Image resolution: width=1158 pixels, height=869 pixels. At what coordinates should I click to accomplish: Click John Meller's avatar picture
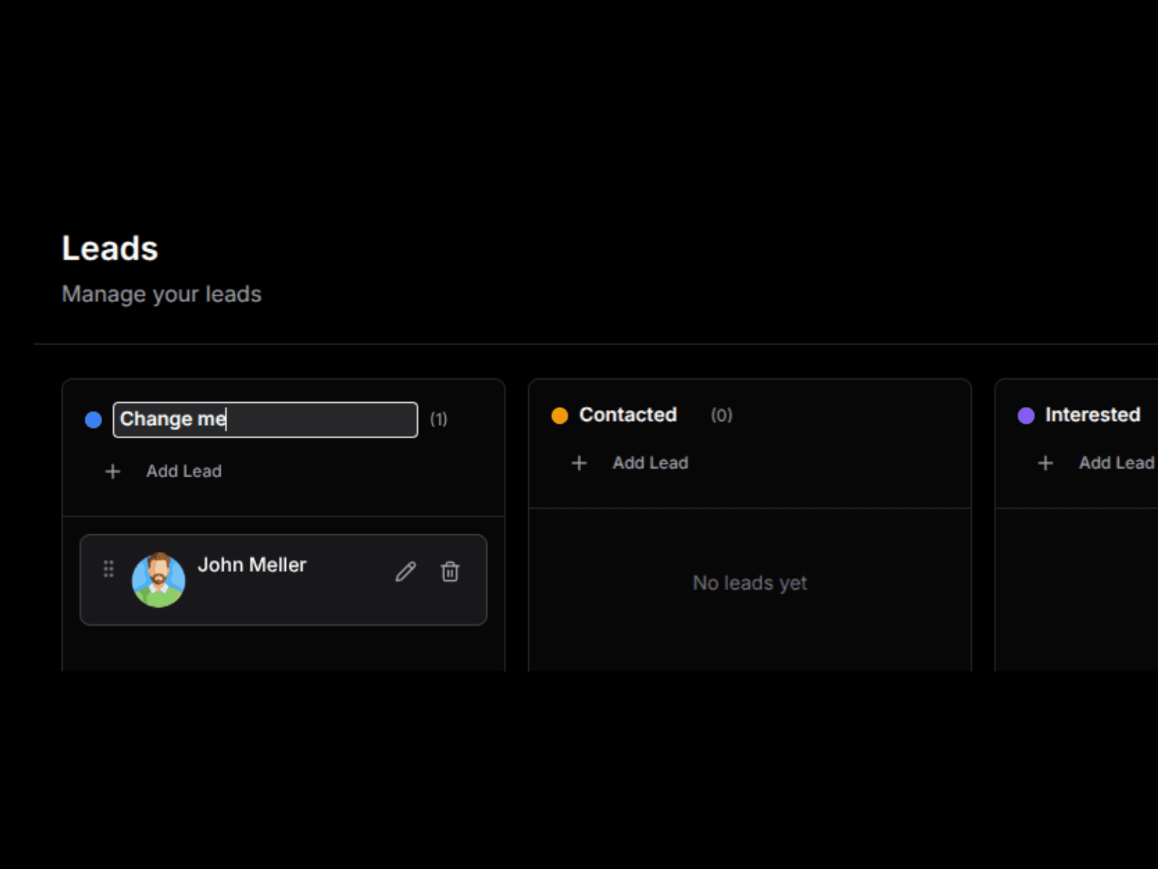159,579
